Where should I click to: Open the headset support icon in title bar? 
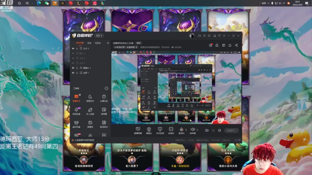(200, 36)
